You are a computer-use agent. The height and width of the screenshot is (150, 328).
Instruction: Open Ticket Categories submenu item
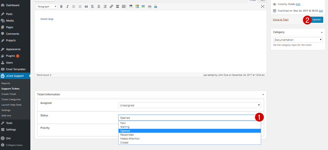tap(11, 99)
